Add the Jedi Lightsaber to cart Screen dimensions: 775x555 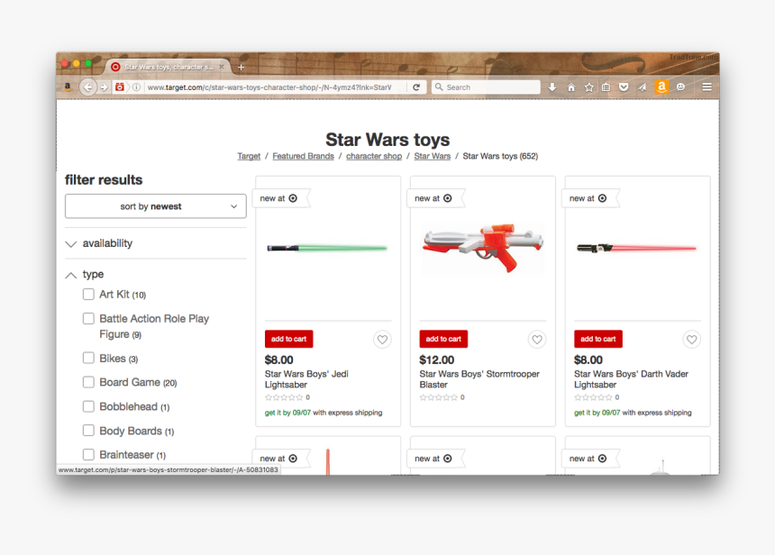pos(288,339)
